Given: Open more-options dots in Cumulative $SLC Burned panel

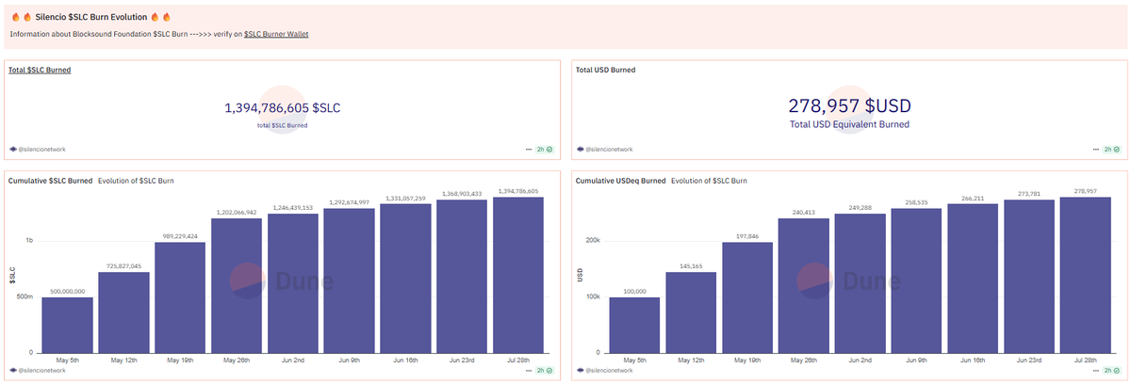Looking at the screenshot, I should 529,371.
